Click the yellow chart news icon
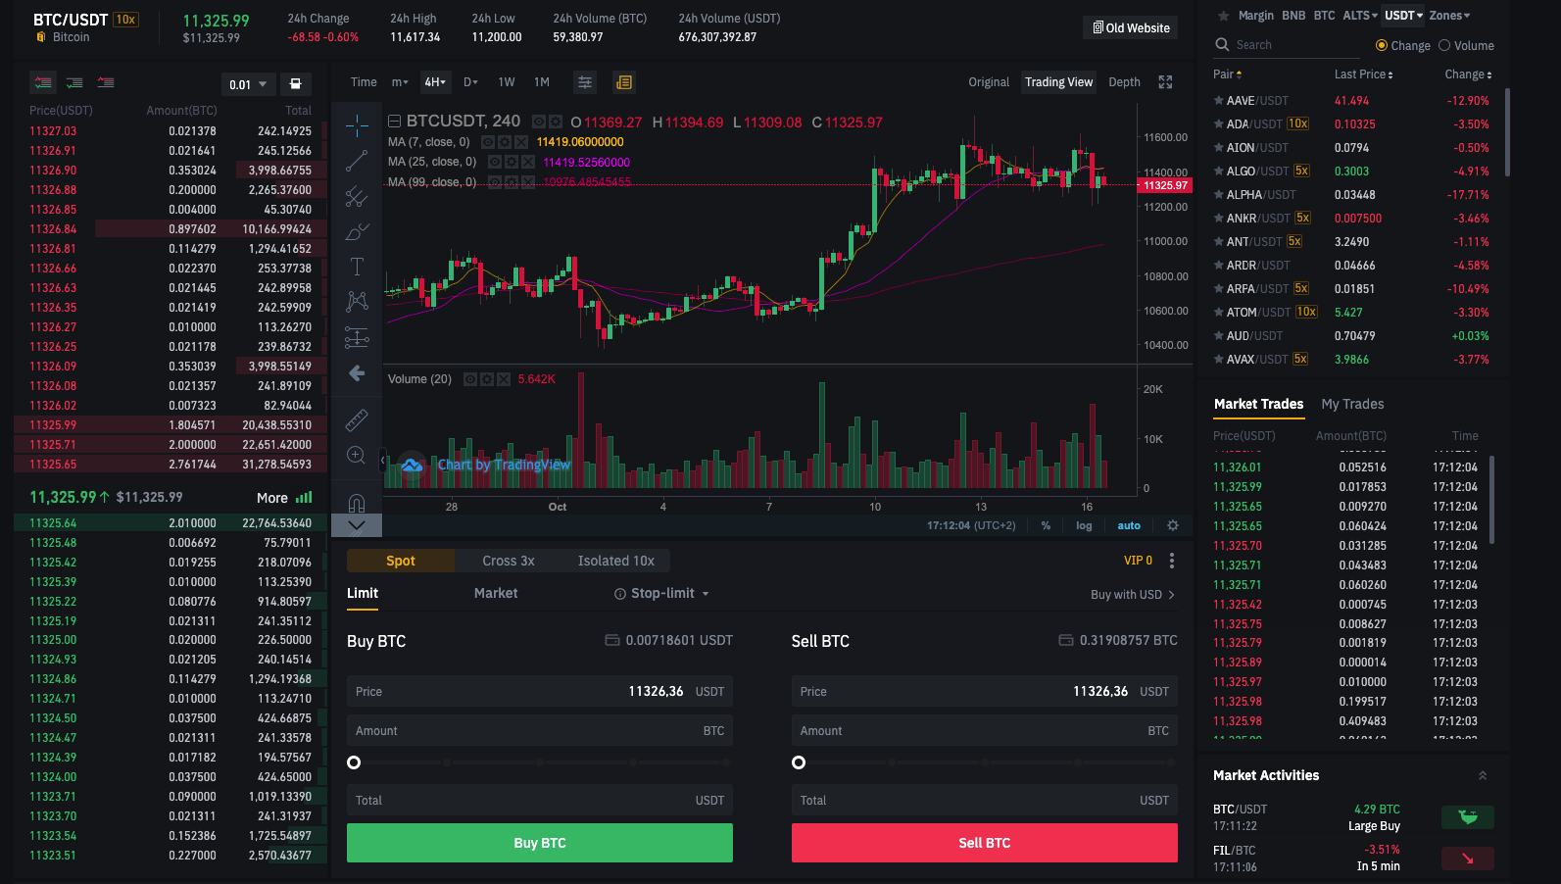 623,82
